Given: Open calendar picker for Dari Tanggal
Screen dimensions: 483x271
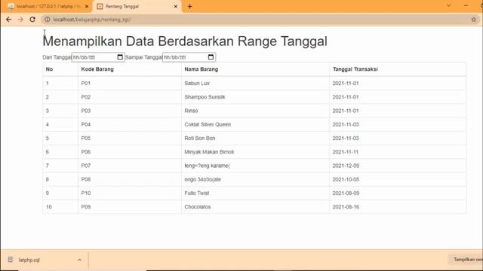Looking at the screenshot, I should point(120,57).
